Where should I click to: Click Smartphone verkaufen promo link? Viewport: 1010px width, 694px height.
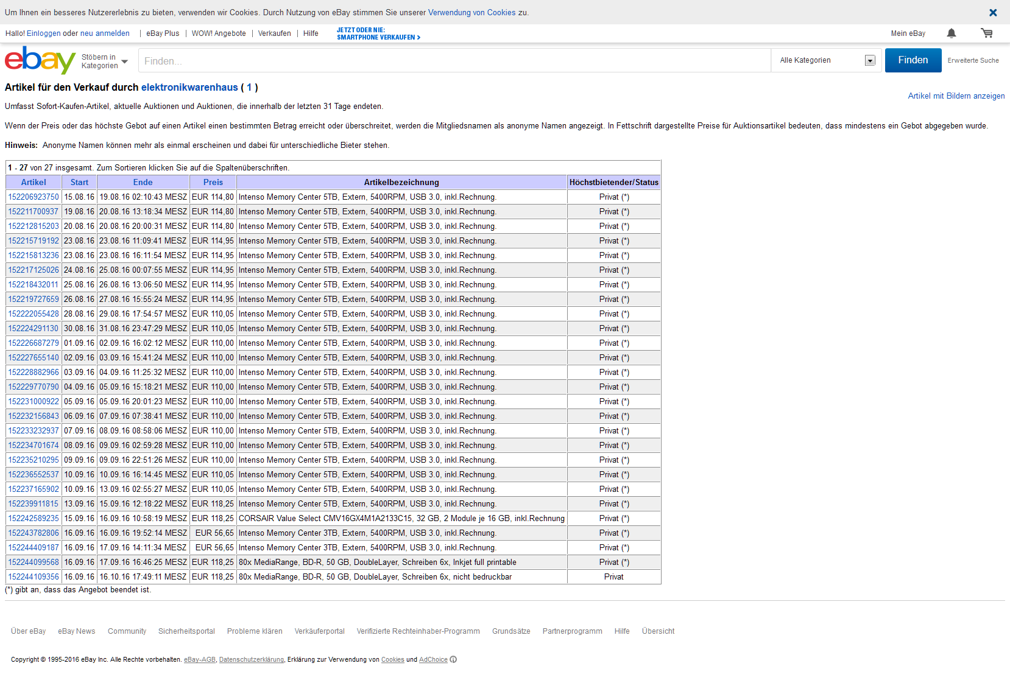[x=378, y=33]
